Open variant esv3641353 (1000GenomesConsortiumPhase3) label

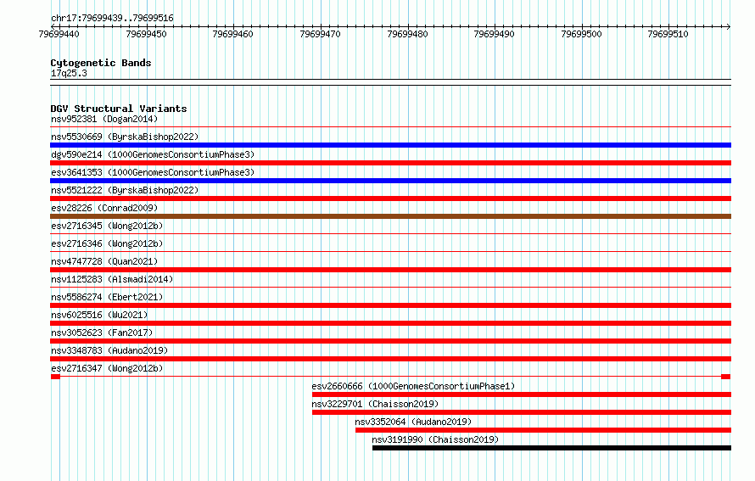153,172
